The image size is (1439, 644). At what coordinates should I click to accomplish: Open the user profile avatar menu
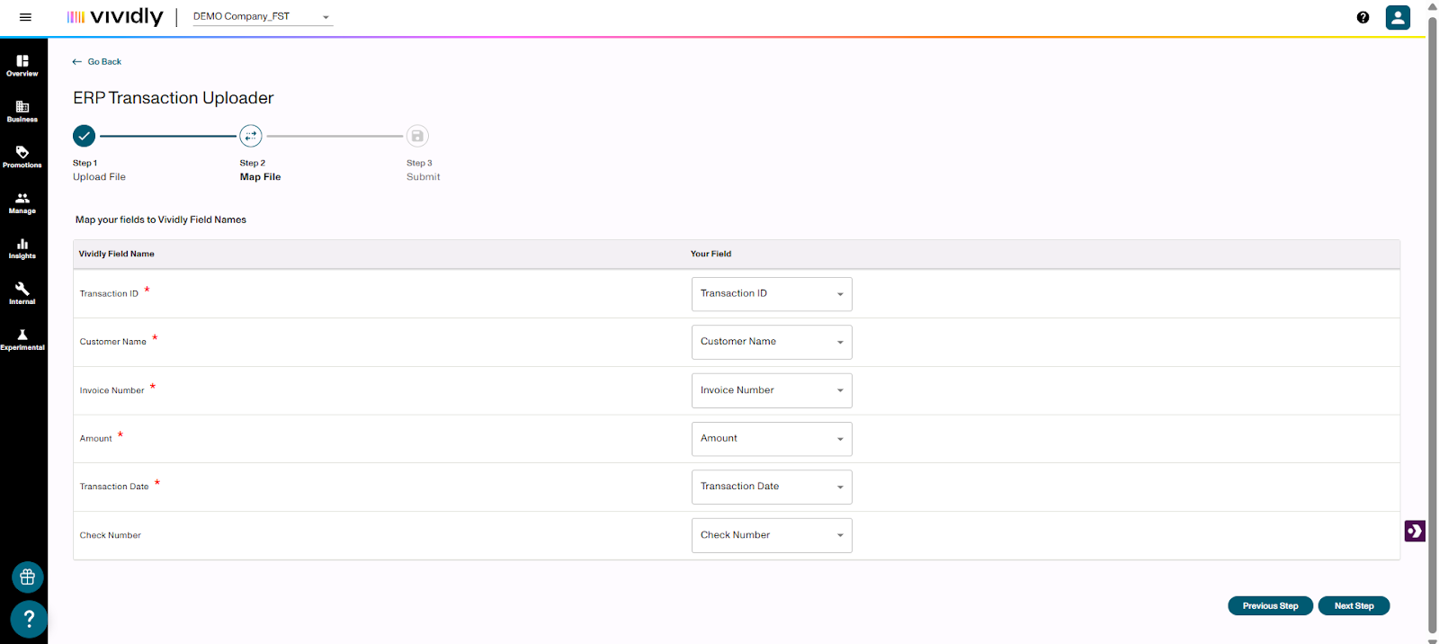[x=1397, y=17]
